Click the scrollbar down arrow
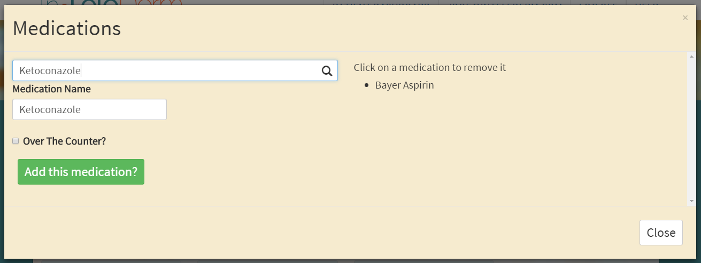This screenshot has height=263, width=701. pos(691,201)
